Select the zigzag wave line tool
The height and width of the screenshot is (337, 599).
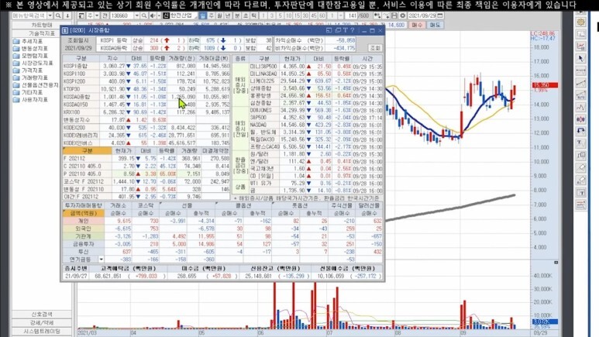click(x=580, y=107)
